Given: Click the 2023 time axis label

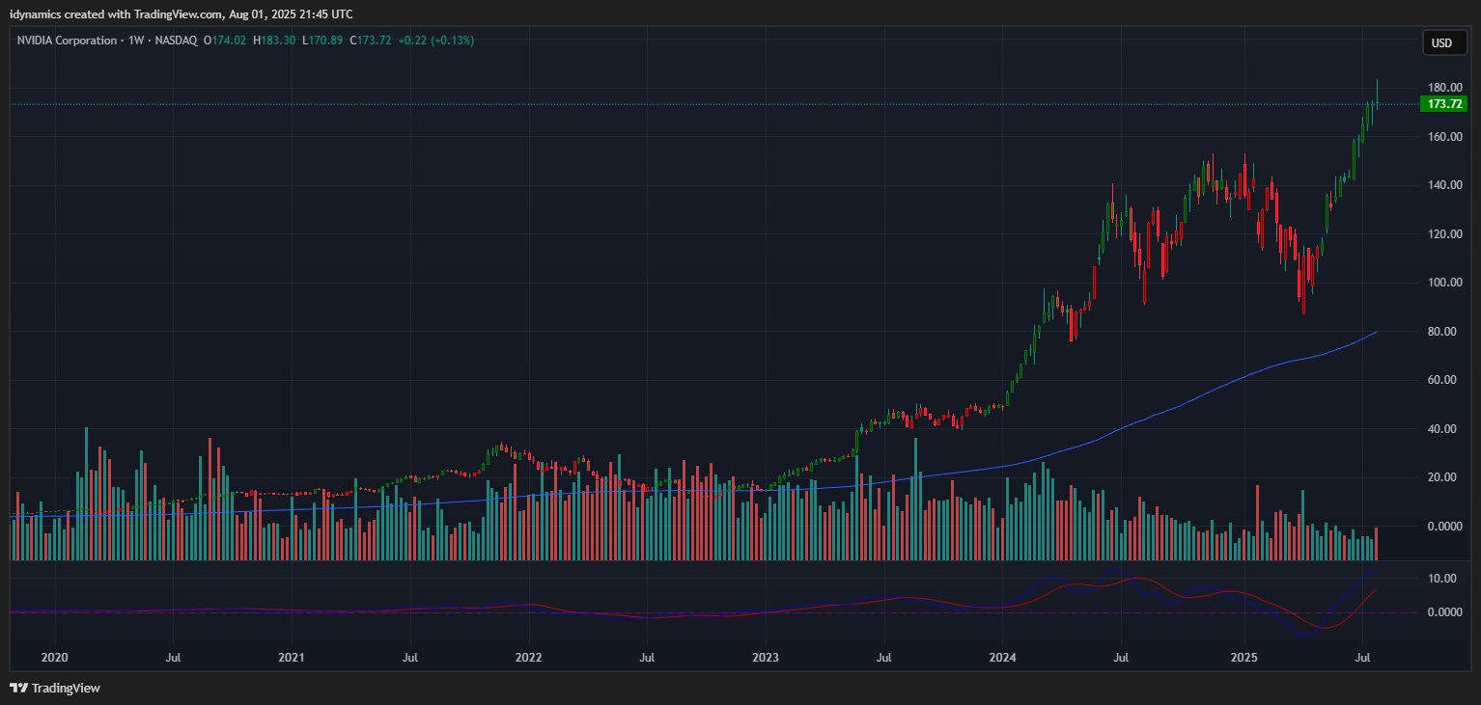Looking at the screenshot, I should pyautogui.click(x=765, y=658).
